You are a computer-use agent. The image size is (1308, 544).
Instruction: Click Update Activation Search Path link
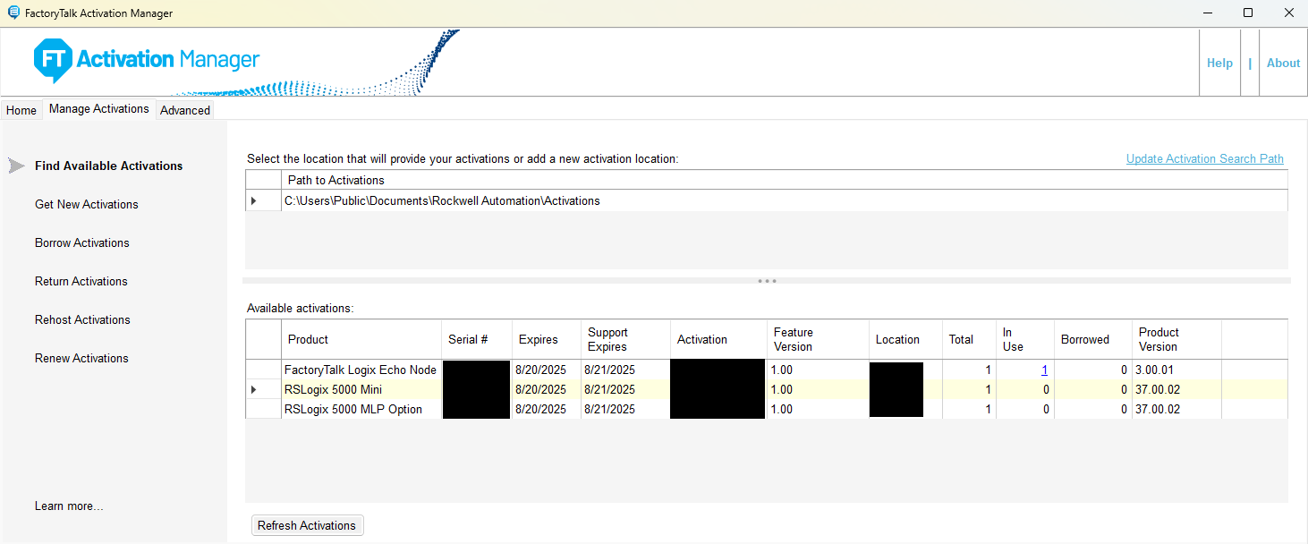click(1204, 158)
